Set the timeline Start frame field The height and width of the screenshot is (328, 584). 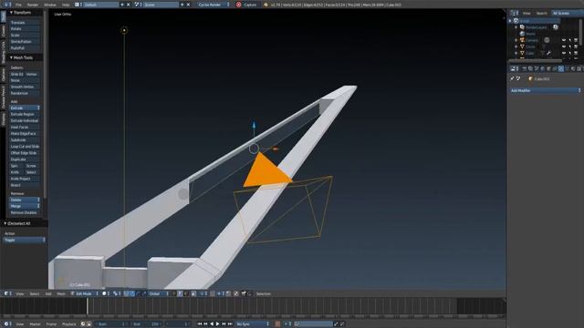112,324
